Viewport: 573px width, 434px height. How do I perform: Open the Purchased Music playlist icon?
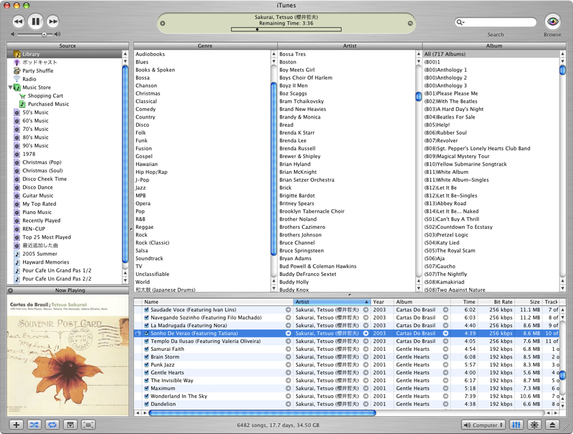22,104
